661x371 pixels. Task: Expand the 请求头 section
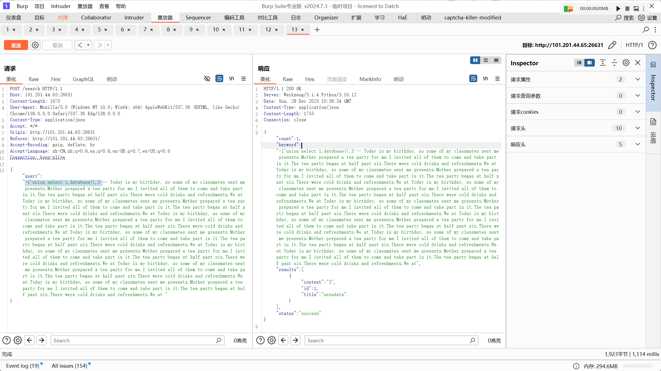pos(638,128)
